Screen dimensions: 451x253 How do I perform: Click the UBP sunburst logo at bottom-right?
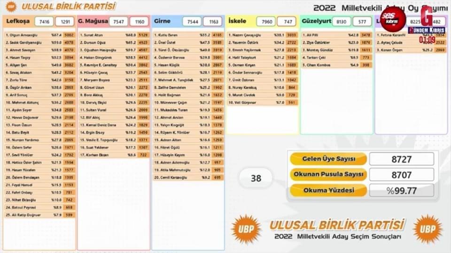(x=427, y=229)
